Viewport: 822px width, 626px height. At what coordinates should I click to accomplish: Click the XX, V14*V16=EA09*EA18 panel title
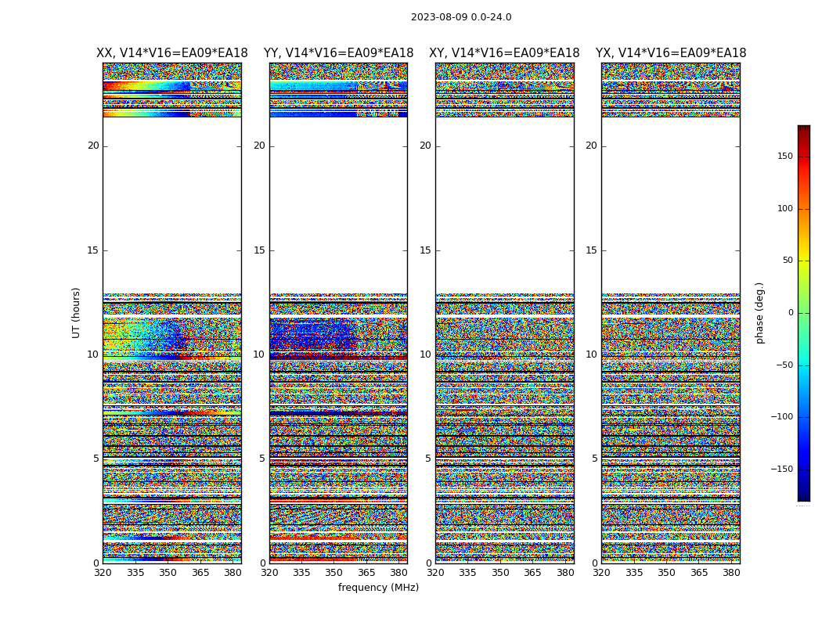tap(171, 53)
